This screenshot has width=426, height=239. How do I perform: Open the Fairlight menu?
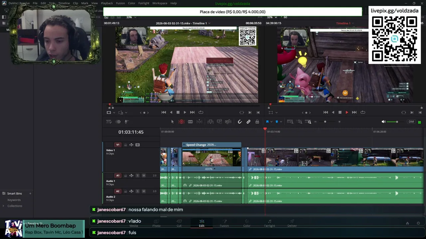tap(144, 3)
